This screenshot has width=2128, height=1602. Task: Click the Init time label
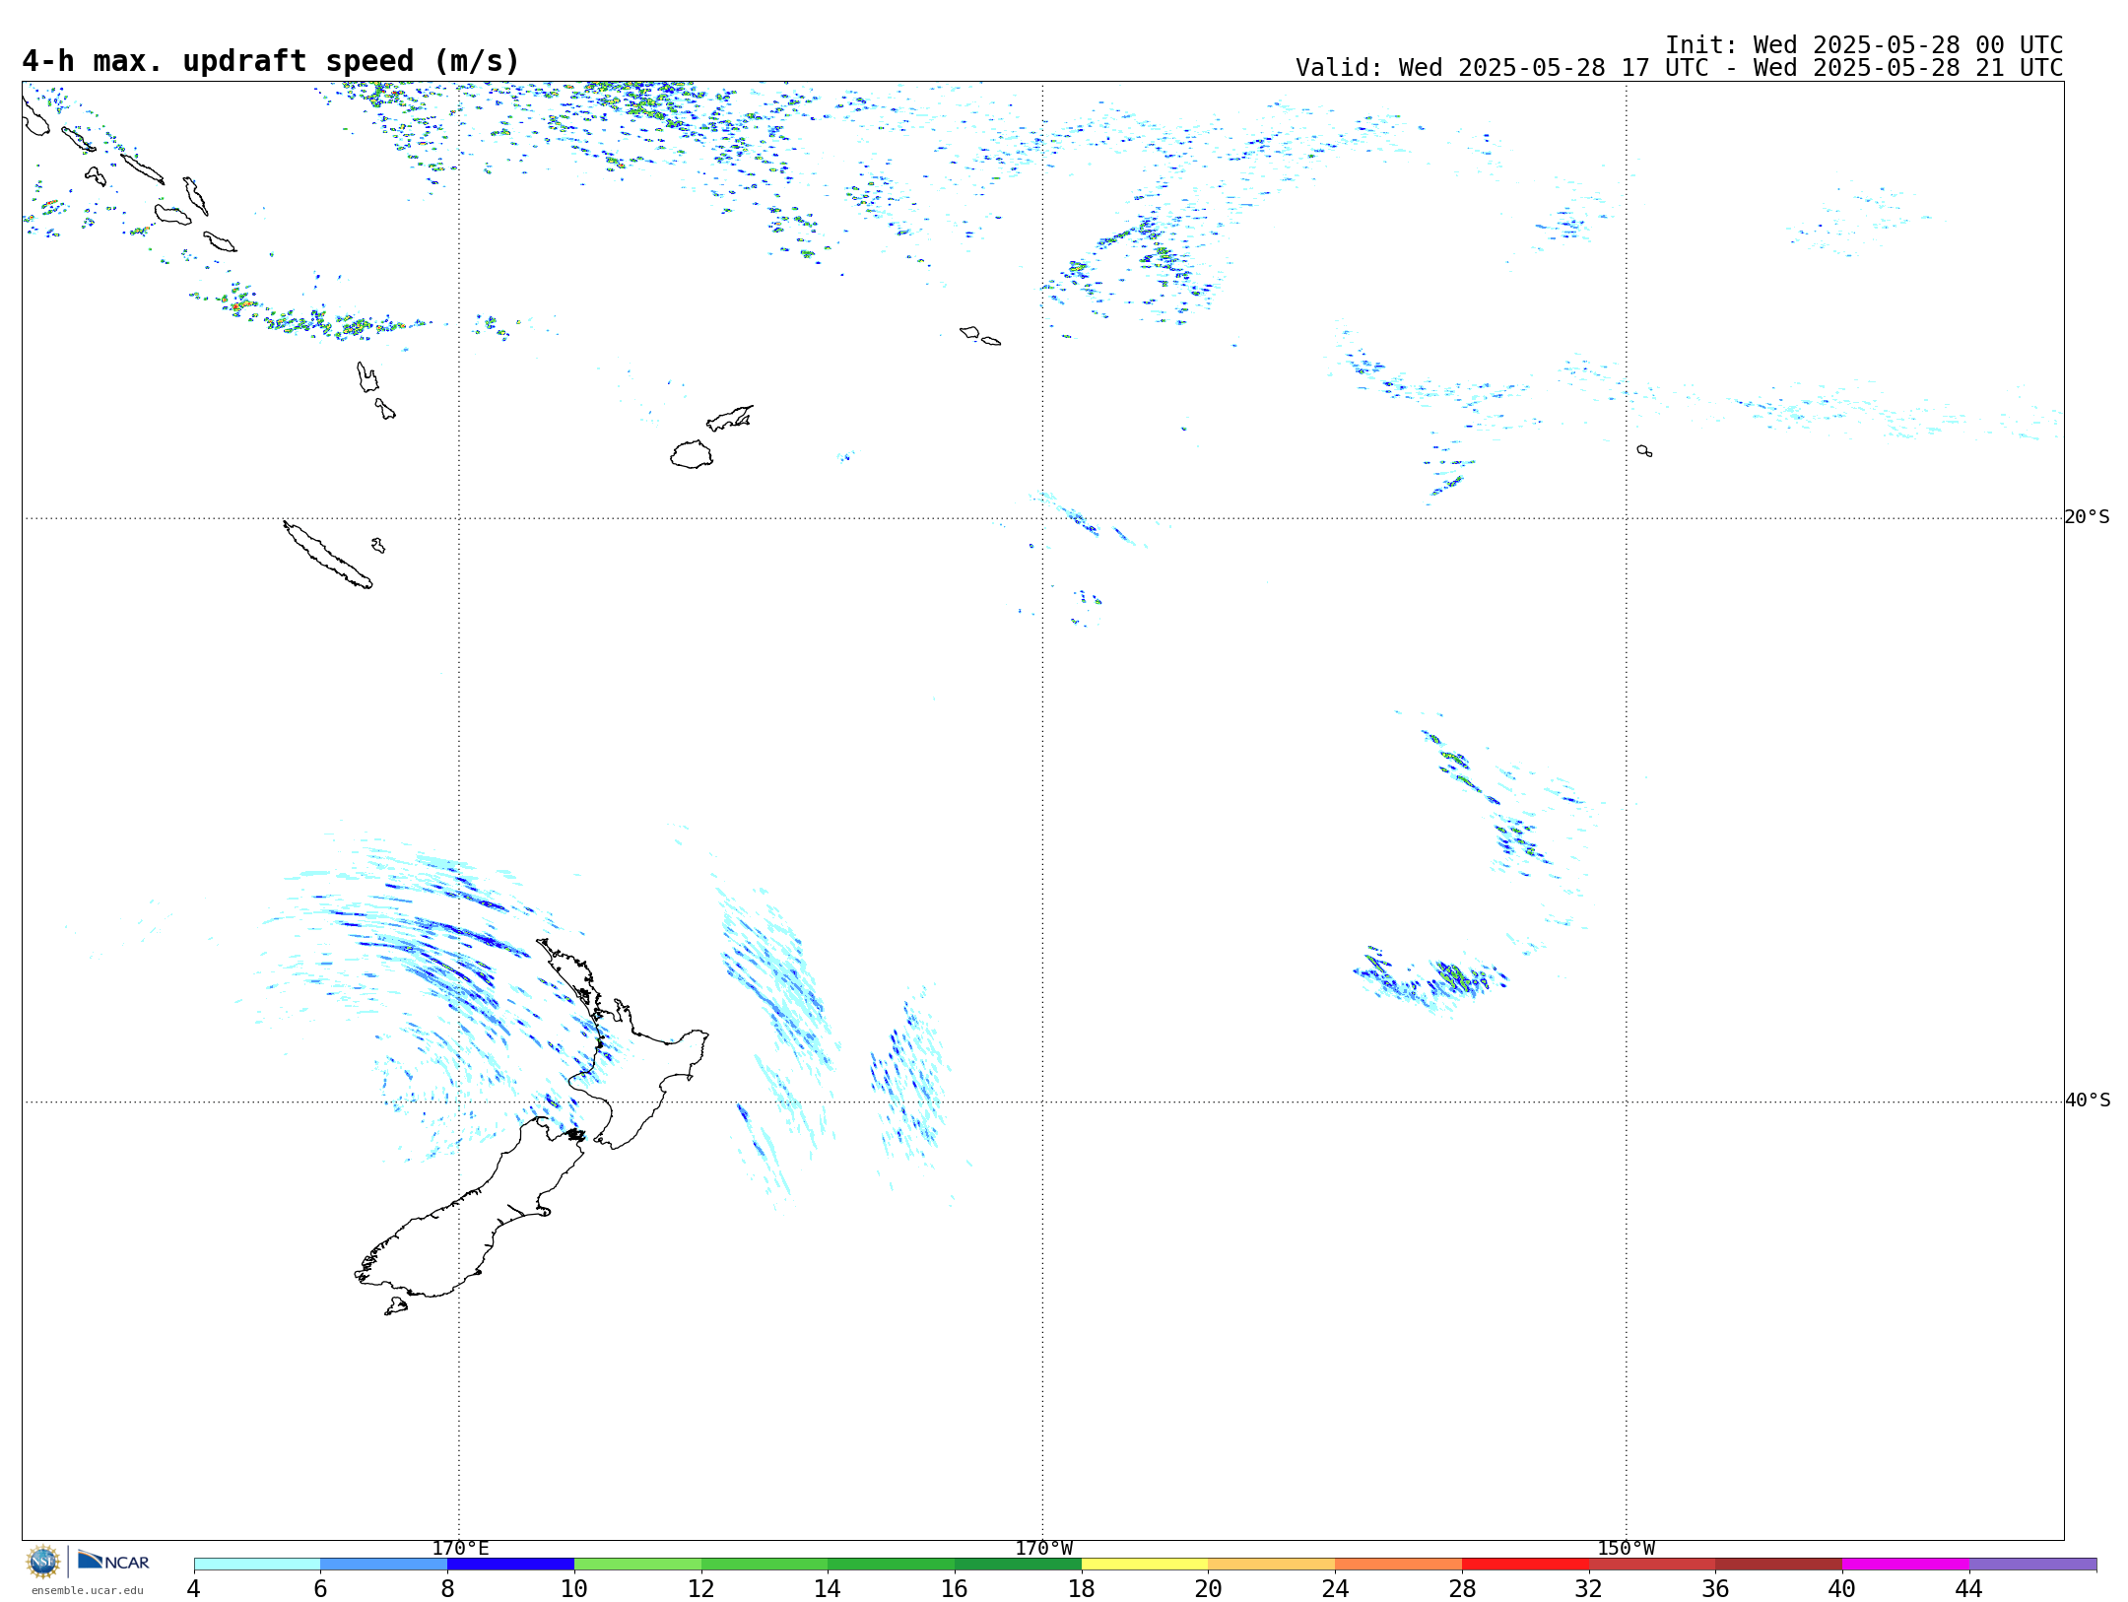click(x=1863, y=45)
